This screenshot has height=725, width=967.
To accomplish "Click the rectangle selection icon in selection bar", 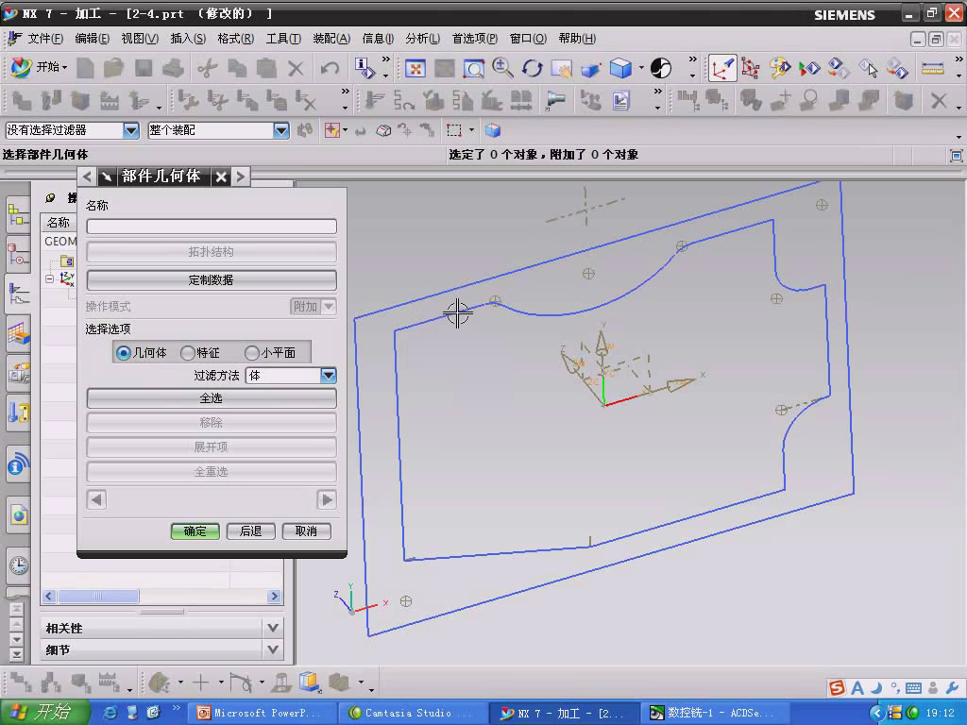I will click(454, 130).
